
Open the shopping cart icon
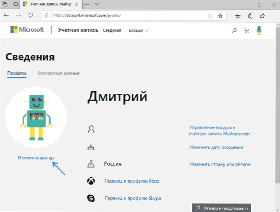(x=247, y=31)
